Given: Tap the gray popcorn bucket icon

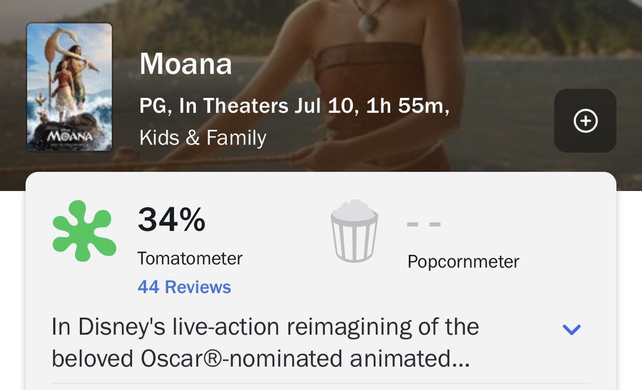Looking at the screenshot, I should [x=354, y=231].
